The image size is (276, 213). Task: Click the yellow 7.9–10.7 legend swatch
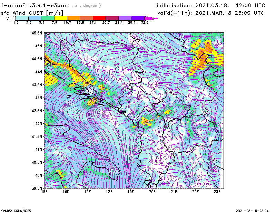pyautogui.click(x=61, y=18)
